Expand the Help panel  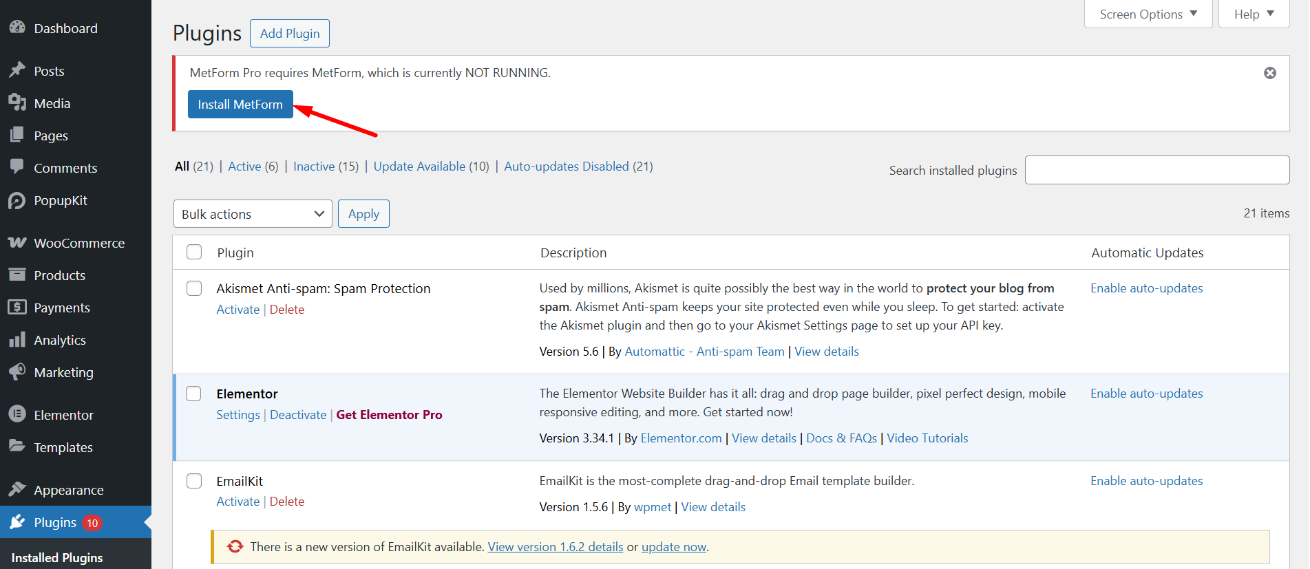tap(1254, 14)
